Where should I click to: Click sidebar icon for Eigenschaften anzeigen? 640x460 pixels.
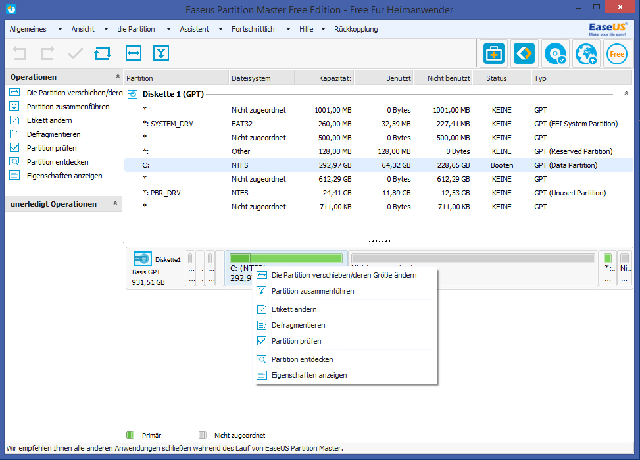(x=14, y=175)
